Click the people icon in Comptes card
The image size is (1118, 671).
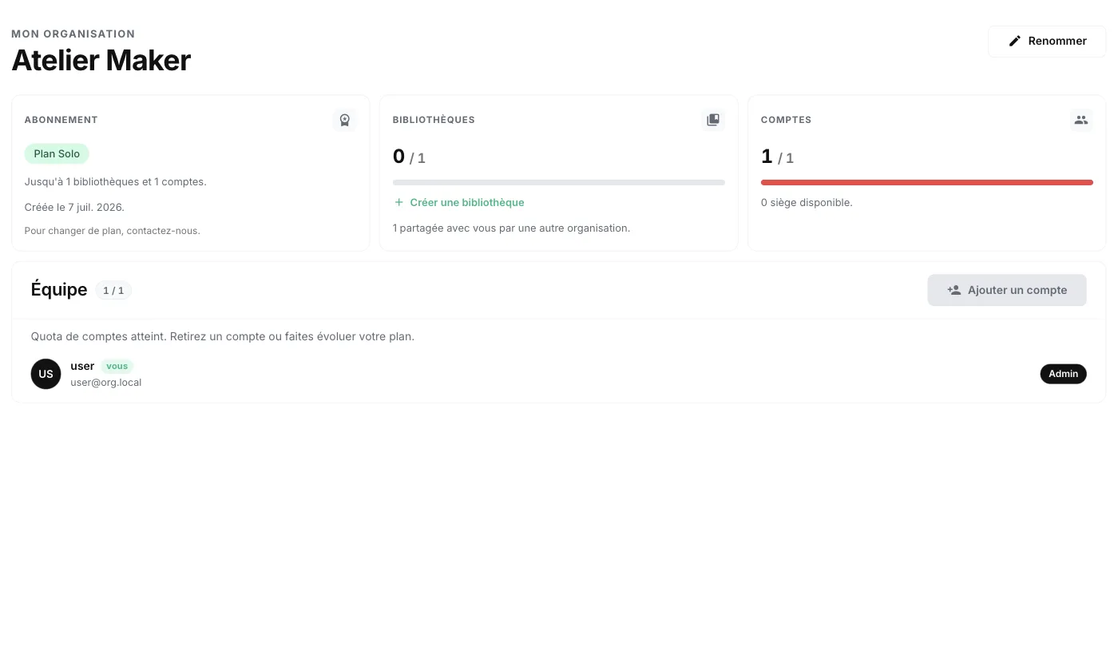click(1081, 120)
